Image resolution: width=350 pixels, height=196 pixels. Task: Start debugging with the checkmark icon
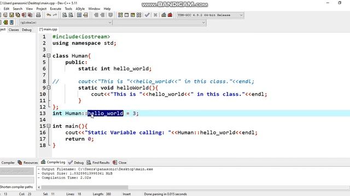tap(147, 15)
